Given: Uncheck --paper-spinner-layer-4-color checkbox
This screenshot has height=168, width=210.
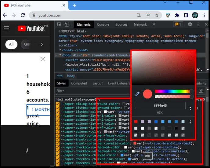Looking at the screenshot, I should [x=58, y=127].
